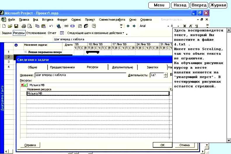The image size is (231, 154).
Task: Click the Bold Ж formatting icon
Action: tap(185, 26)
